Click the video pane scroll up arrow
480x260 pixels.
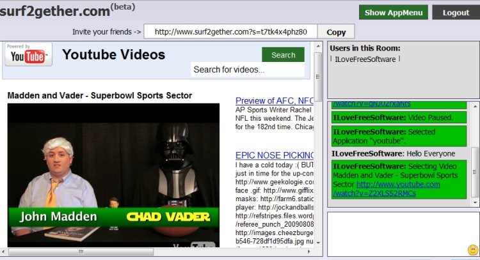coord(318,47)
